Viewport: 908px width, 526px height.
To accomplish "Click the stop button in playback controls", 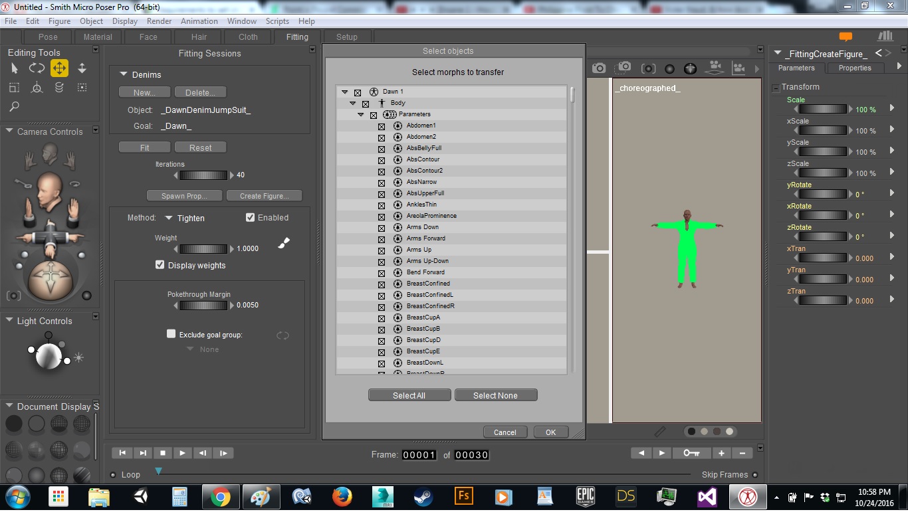I will coord(163,453).
